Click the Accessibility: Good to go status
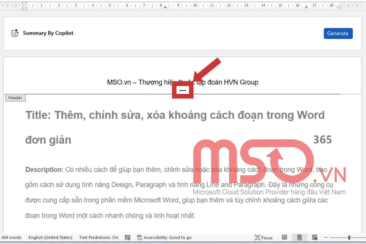Screen dimensions: 366x244 coord(167,238)
